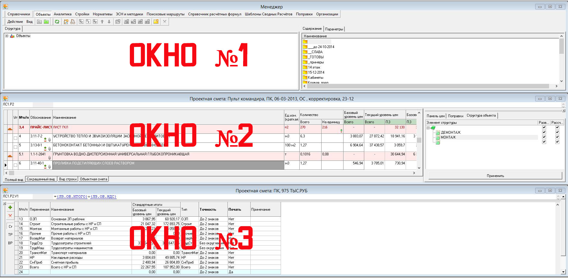The image size is (568, 278).
Task: Click the {ЛЗ.ОБ.НДС} formula link
Action: coord(103,197)
